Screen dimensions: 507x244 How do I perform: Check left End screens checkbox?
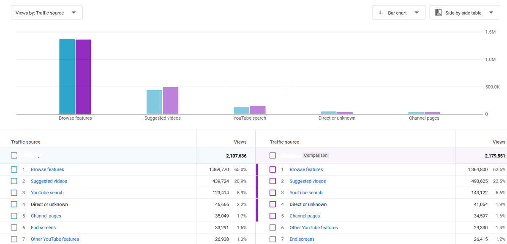14,228
